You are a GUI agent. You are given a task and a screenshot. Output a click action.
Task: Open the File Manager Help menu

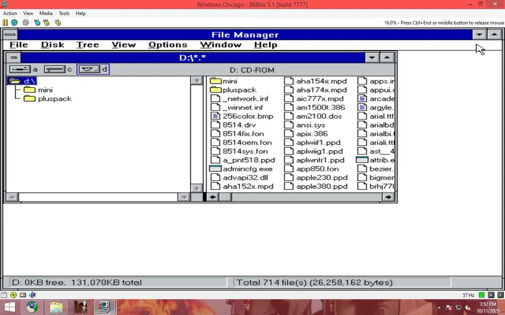[x=266, y=45]
